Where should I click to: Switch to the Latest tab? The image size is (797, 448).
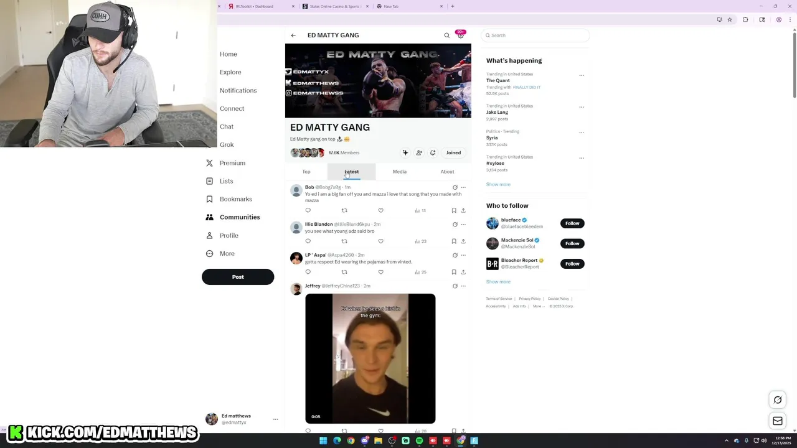(x=352, y=172)
